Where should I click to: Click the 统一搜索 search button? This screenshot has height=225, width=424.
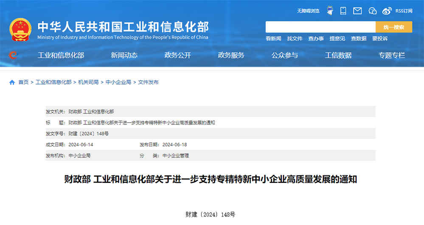pos(394,27)
